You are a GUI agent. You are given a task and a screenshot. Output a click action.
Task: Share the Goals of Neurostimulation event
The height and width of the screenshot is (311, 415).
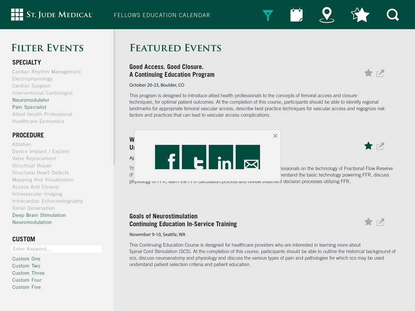380,222
